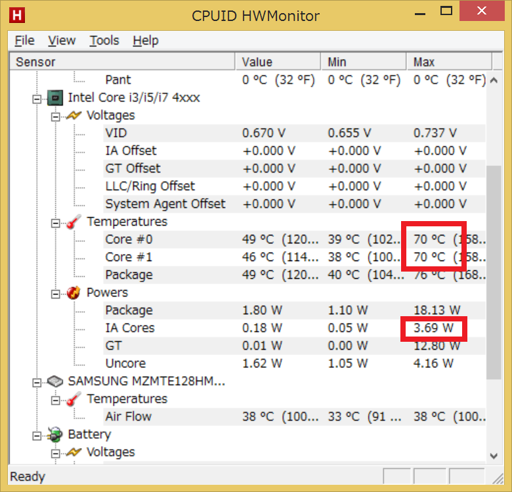
Task: Click the CPU Temperatures thermometer icon
Action: click(x=74, y=222)
